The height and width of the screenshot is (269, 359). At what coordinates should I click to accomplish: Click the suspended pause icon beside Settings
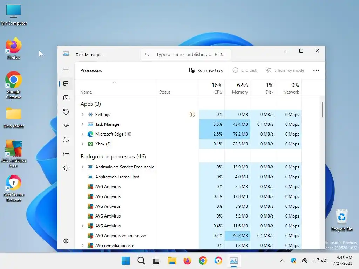(x=192, y=115)
